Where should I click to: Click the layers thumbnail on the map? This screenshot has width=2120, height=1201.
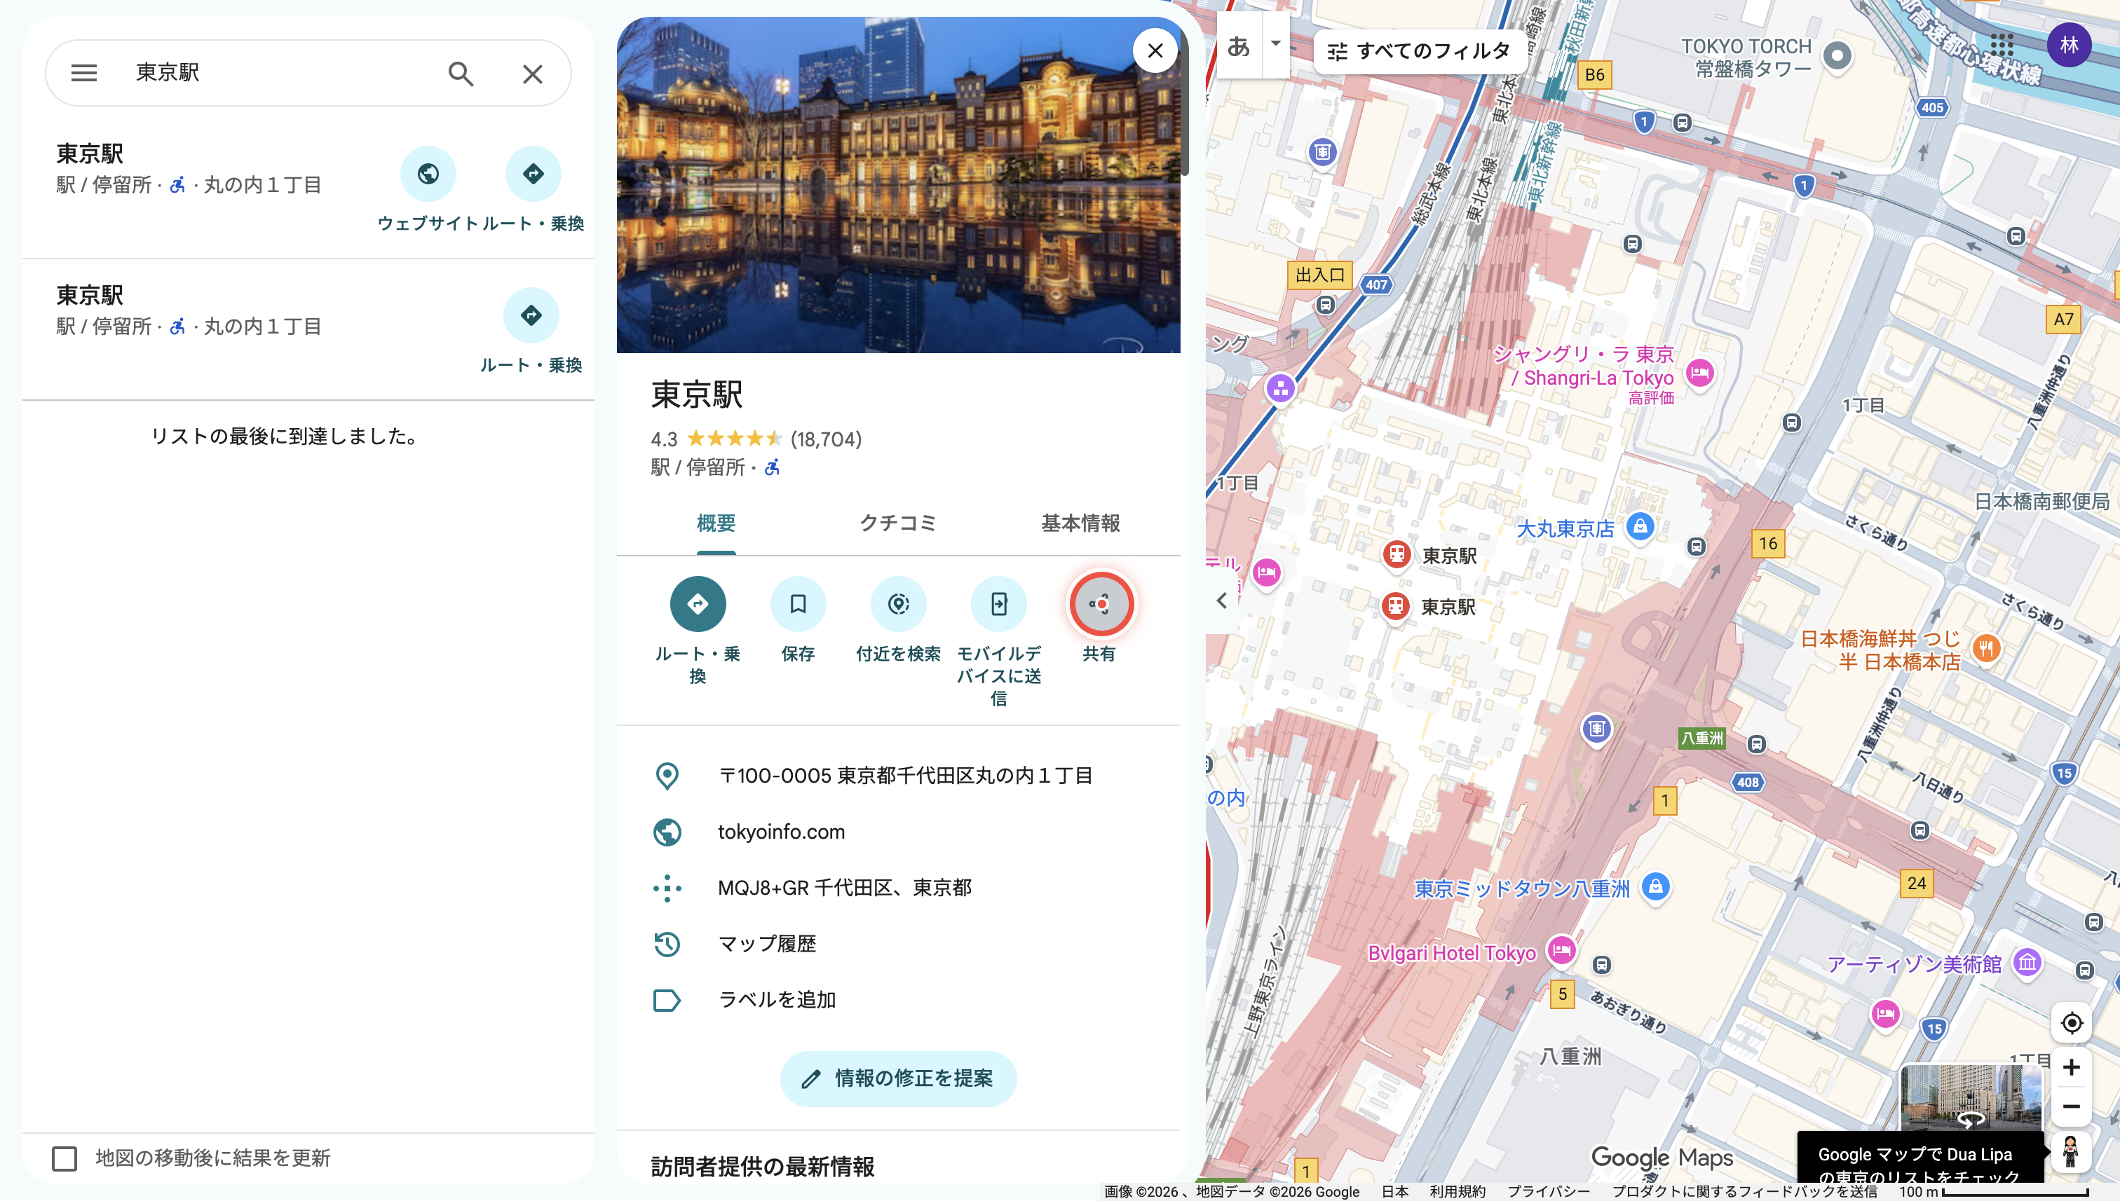[x=1971, y=1097]
